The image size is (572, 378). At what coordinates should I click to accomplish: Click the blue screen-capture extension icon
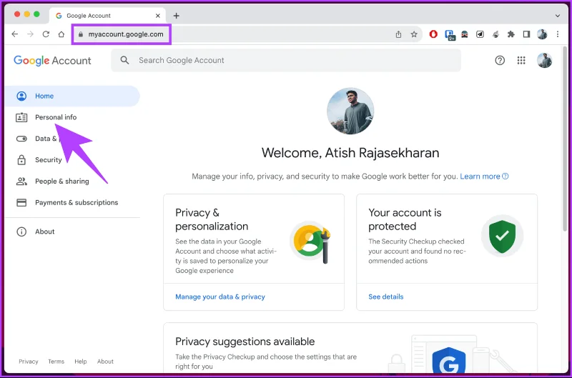point(450,35)
